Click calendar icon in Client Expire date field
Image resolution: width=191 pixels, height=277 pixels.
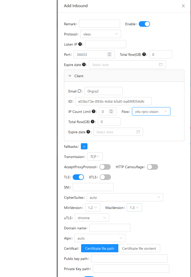click(x=138, y=132)
